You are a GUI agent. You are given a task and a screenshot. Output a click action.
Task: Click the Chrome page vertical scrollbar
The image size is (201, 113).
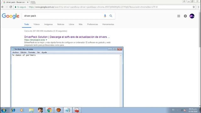pos(200,30)
